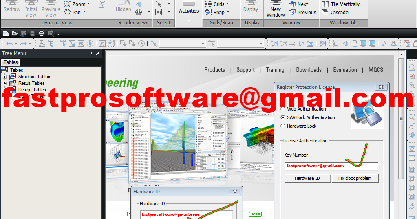Click the element number N-line icon

click(393, 43)
